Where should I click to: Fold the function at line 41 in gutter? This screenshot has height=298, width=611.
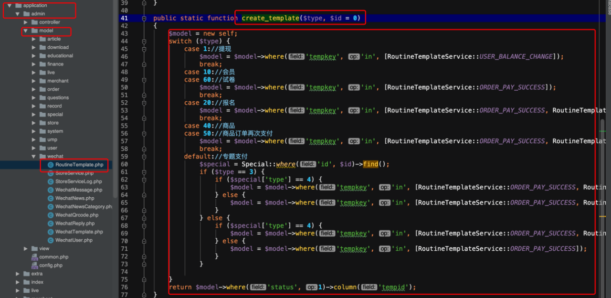144,18
